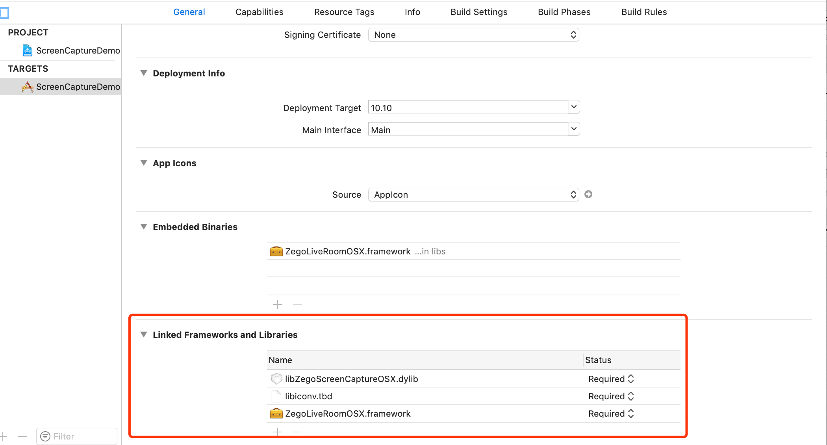827x445 pixels.
Task: Click the target Filter field
Action: click(x=77, y=436)
